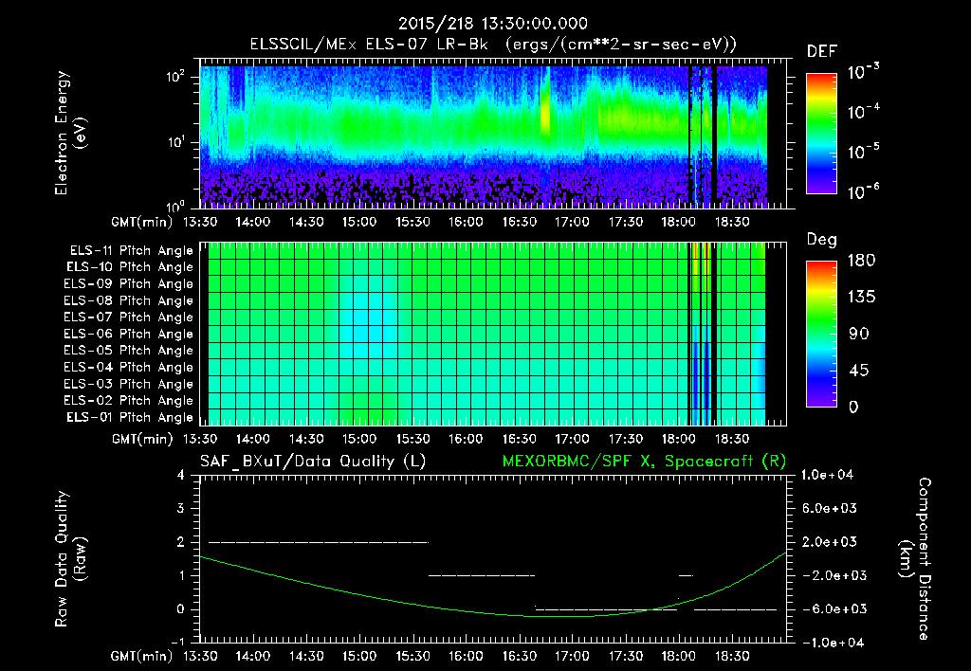Click the DEF colorbar in the top panel
971x671 pixels.
click(x=821, y=134)
